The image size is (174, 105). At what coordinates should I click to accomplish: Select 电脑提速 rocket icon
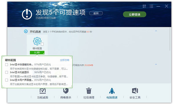(112, 93)
